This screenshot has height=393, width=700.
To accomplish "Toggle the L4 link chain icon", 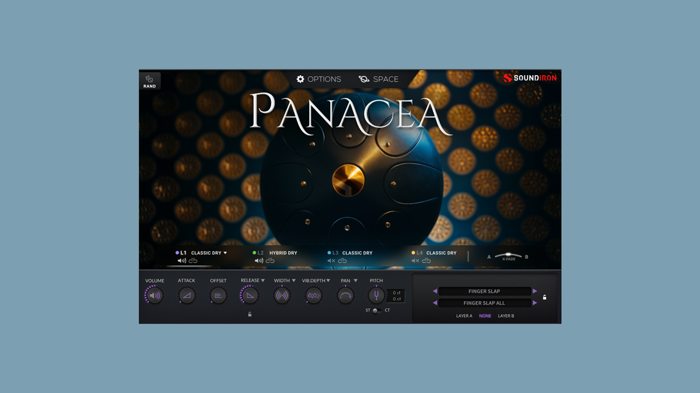I will pyautogui.click(x=426, y=261).
